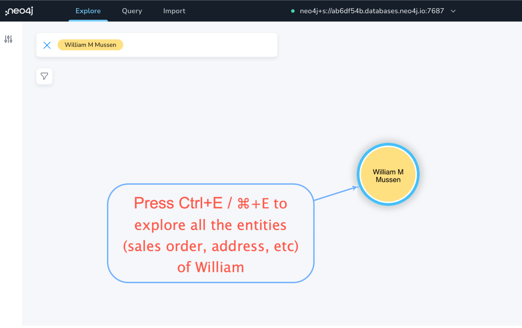The image size is (522, 328).
Task: Open graph filtering via the funnel icon
Action: pyautogui.click(x=44, y=76)
